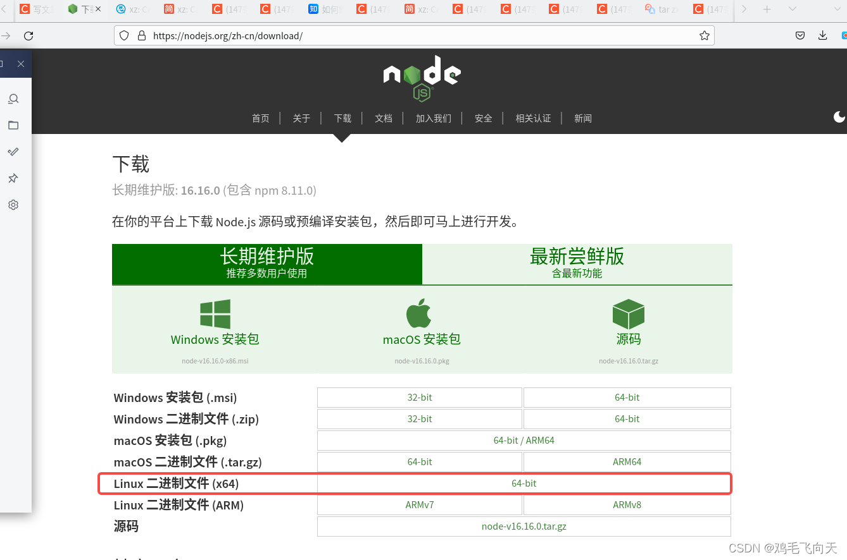Click the pin icon in side panel
This screenshot has height=560, width=847.
[x=13, y=178]
